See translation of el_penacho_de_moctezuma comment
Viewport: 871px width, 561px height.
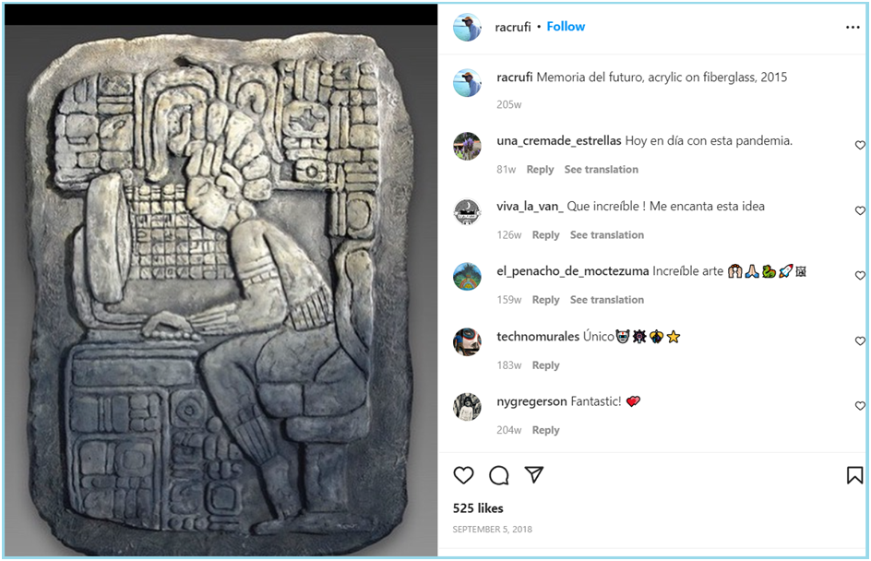click(606, 300)
